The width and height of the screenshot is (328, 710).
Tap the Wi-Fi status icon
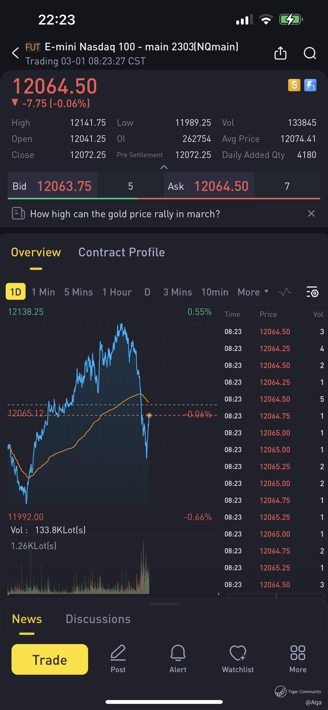266,20
